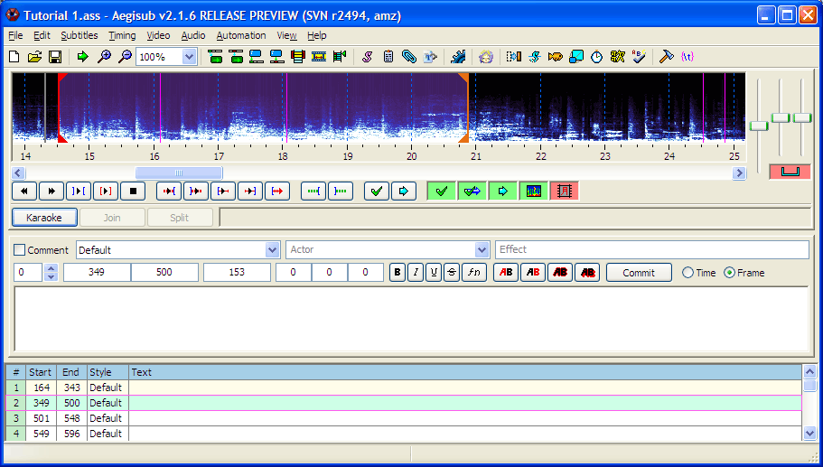
Task: Play current line red bracket button
Action: [x=106, y=191]
